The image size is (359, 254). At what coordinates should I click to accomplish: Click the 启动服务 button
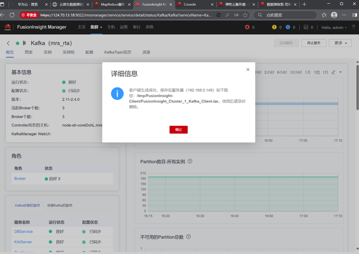(286, 43)
